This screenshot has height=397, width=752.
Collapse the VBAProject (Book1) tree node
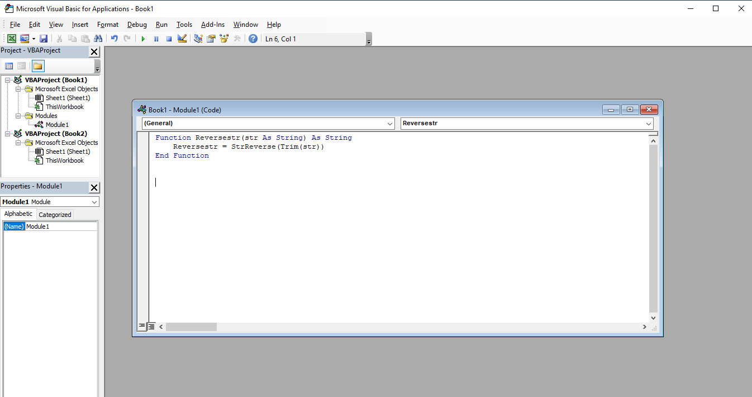[8, 80]
